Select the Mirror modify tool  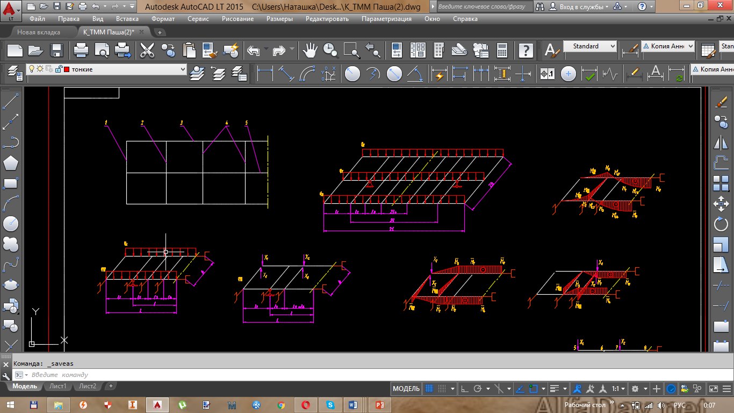coord(721,143)
